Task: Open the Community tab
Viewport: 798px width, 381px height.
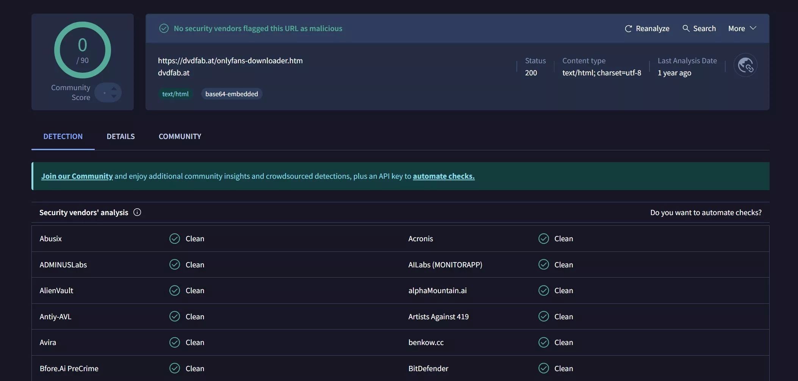Action: (x=180, y=136)
